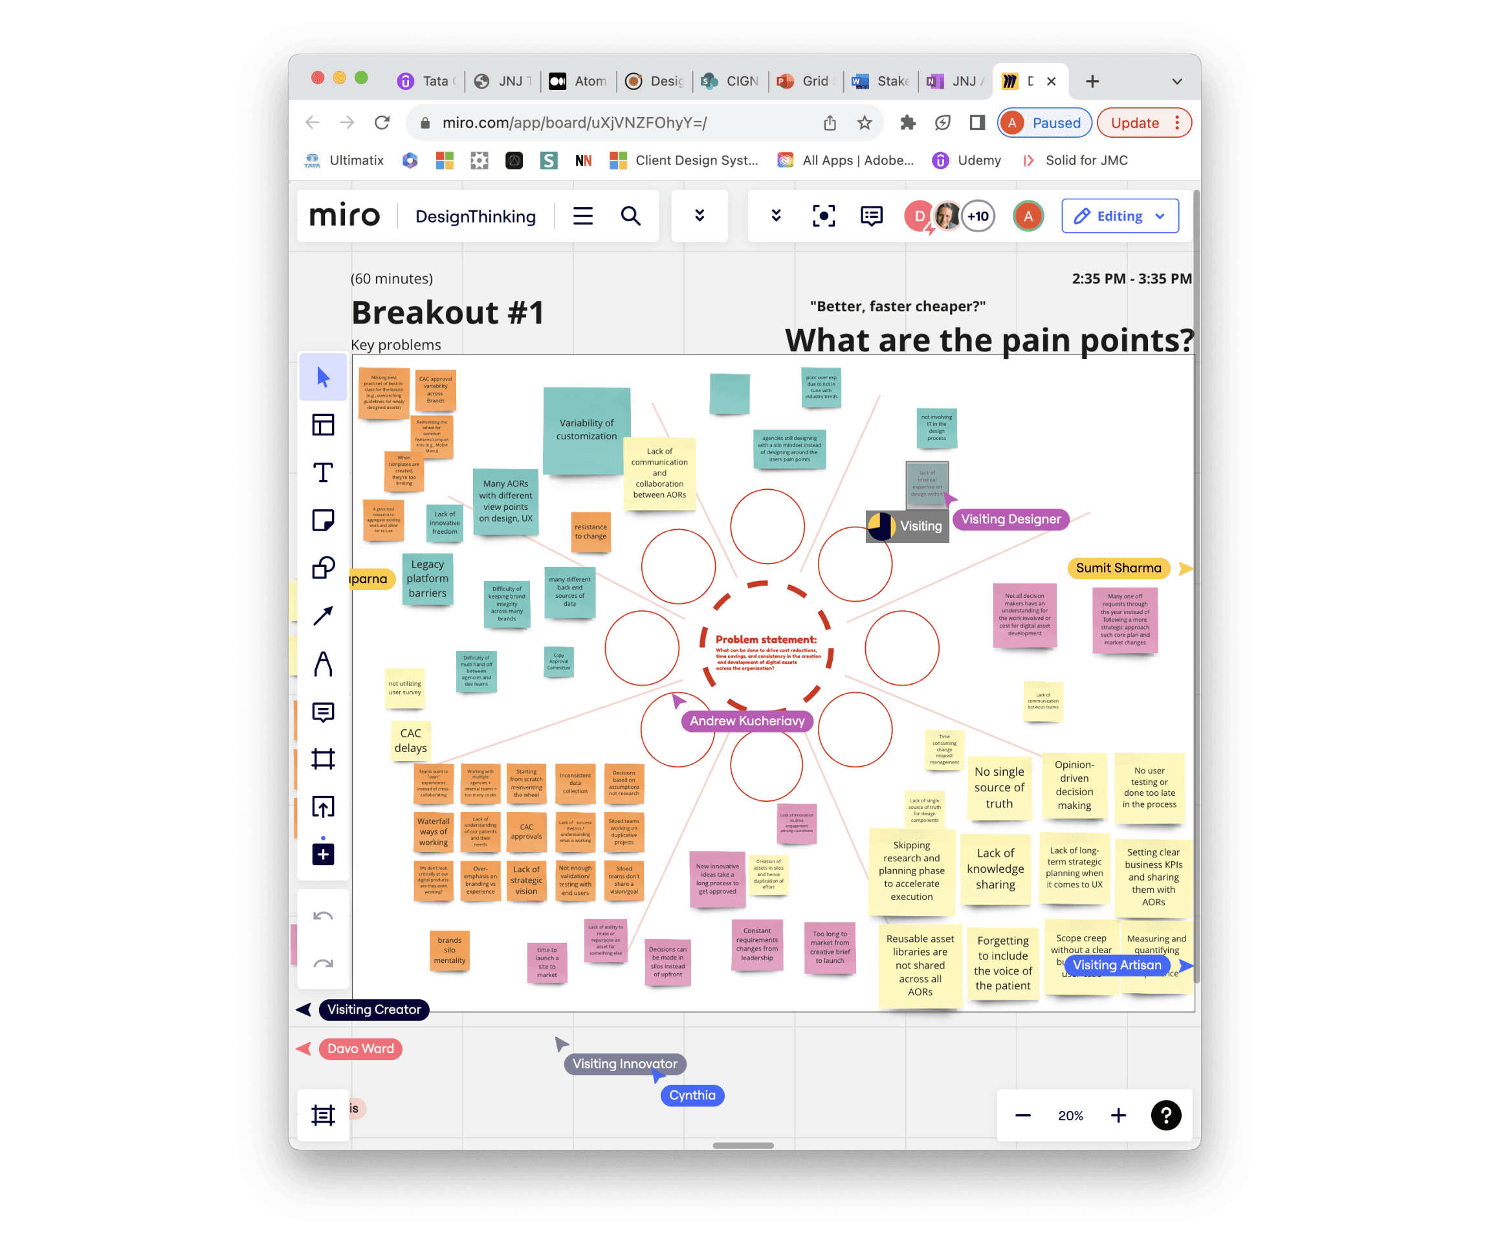Click the browser back arrow
This screenshot has height=1243, width=1489.
[x=312, y=123]
